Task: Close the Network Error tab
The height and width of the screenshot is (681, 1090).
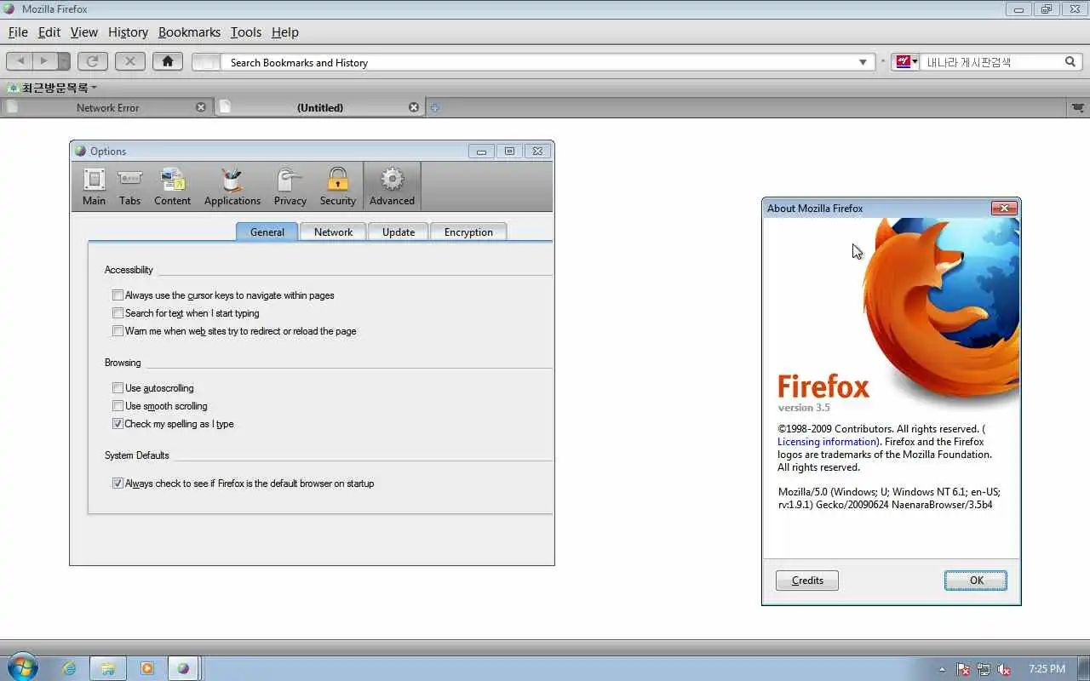Action: click(201, 107)
